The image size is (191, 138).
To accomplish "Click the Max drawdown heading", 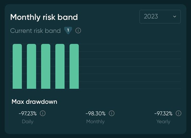I will (x=34, y=102).
